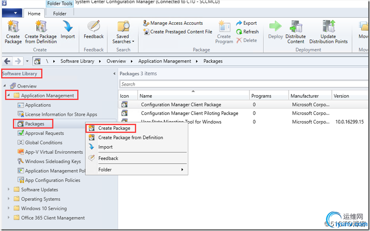Viewport: 370px width, 231px height.
Task: Select Create Package in context menu
Action: pyautogui.click(x=114, y=128)
